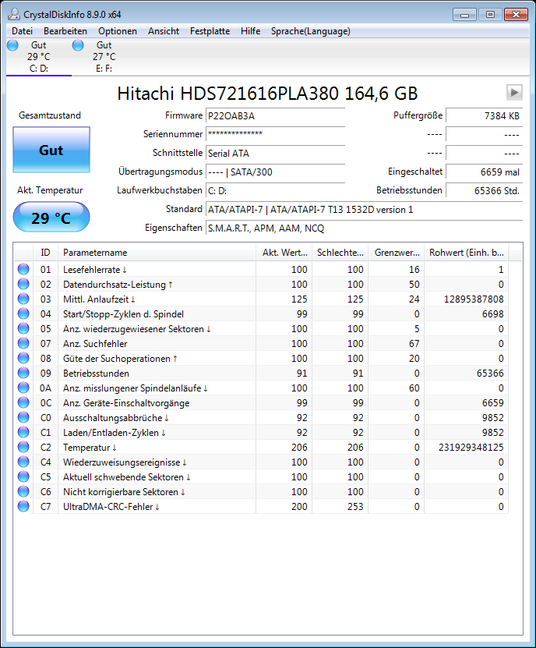Select the Temperatur parameter name
Image resolution: width=536 pixels, height=648 pixels.
90,448
